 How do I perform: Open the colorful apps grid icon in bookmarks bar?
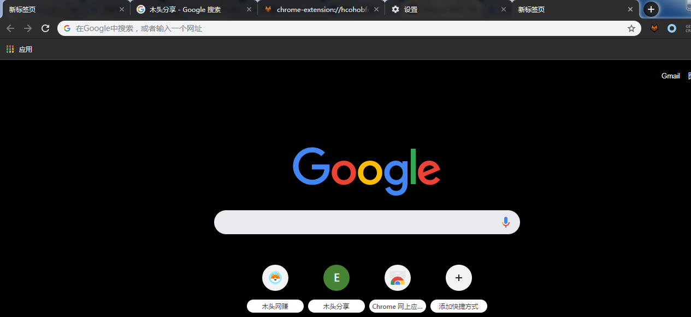click(x=10, y=49)
